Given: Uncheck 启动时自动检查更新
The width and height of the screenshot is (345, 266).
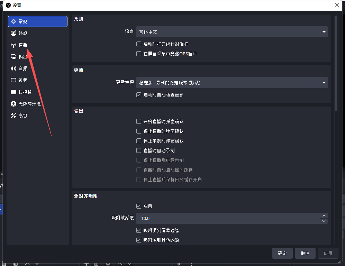Looking at the screenshot, I should click(x=139, y=95).
